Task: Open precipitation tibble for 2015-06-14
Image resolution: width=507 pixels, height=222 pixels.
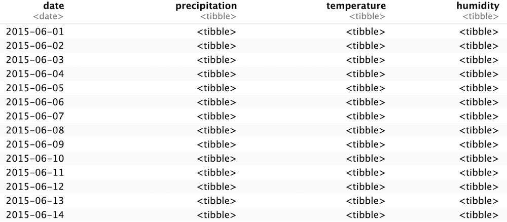Action: pos(216,215)
